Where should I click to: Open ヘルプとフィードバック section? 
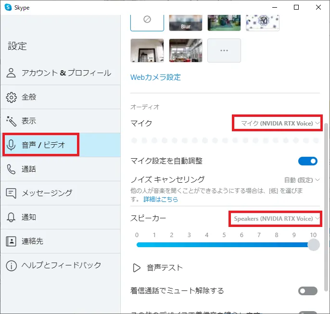pyautogui.click(x=61, y=265)
